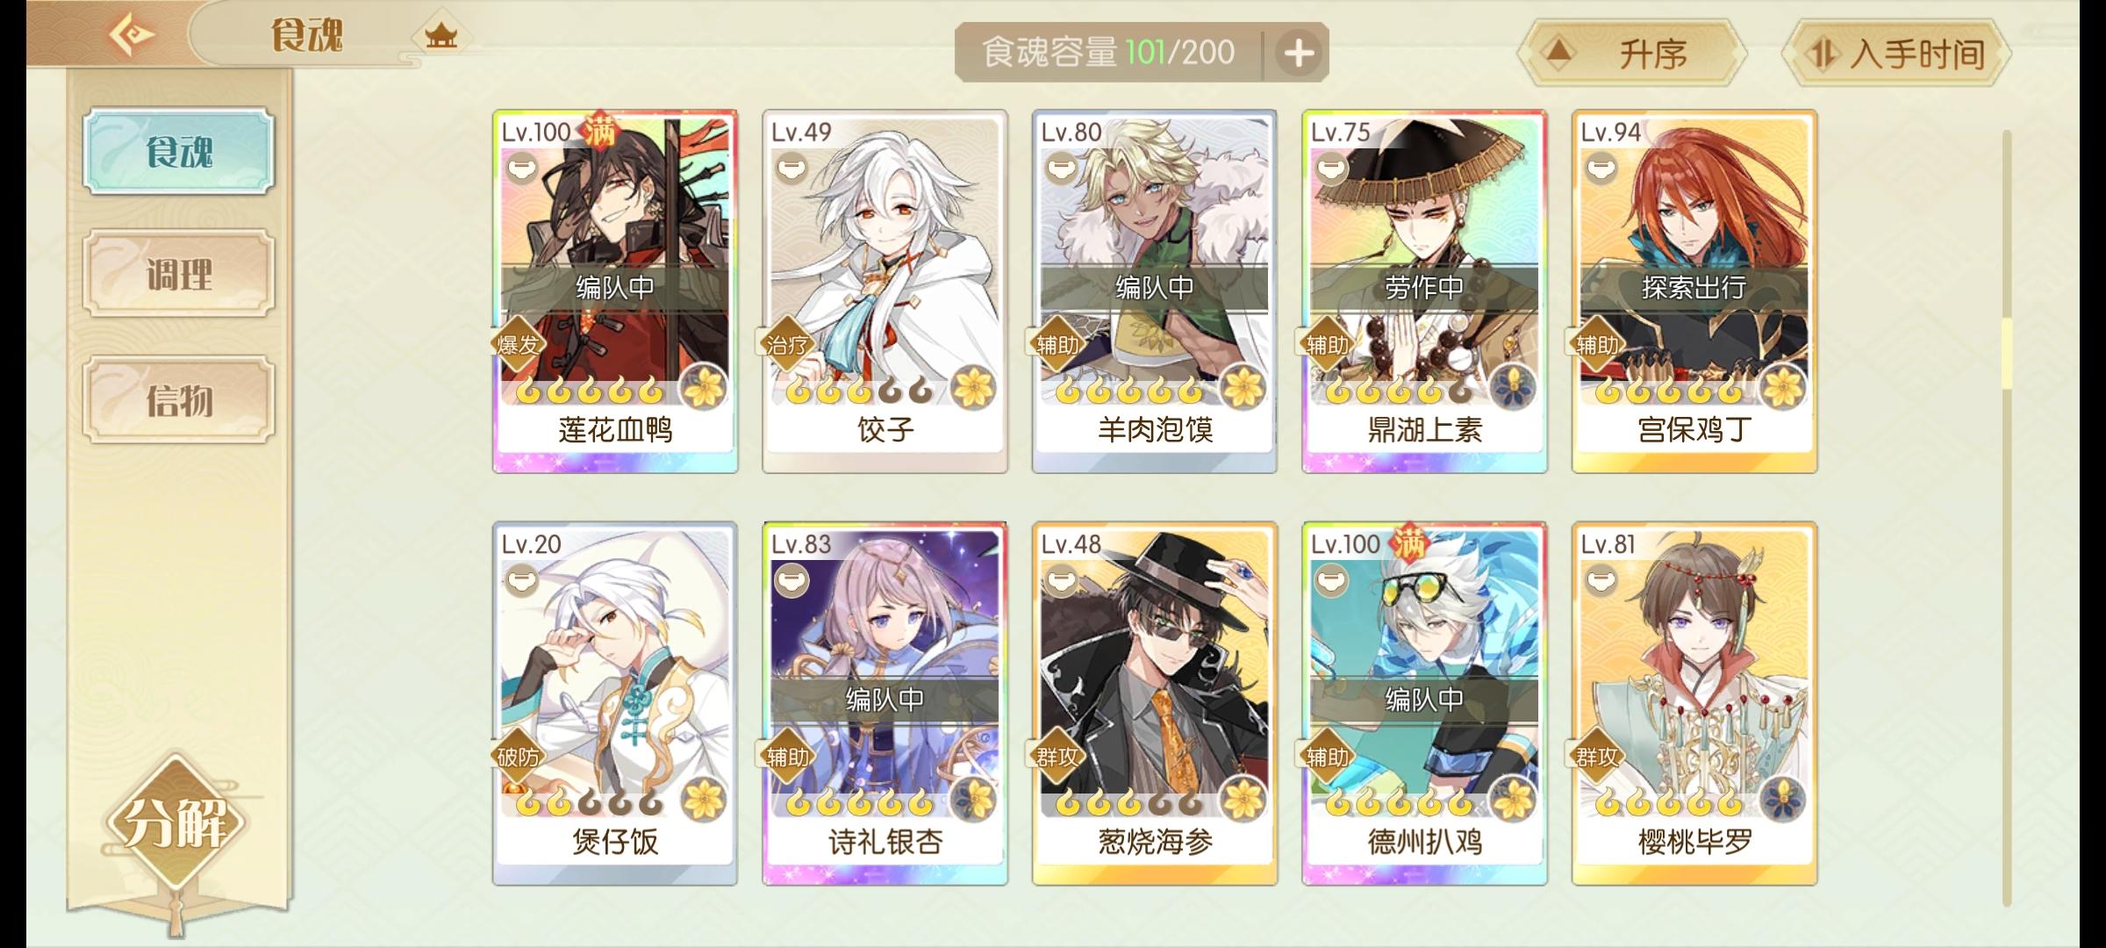Viewport: 2106px width, 948px height.
Task: Click the 爆发 role badge on 莲花血鸭
Action: [517, 345]
